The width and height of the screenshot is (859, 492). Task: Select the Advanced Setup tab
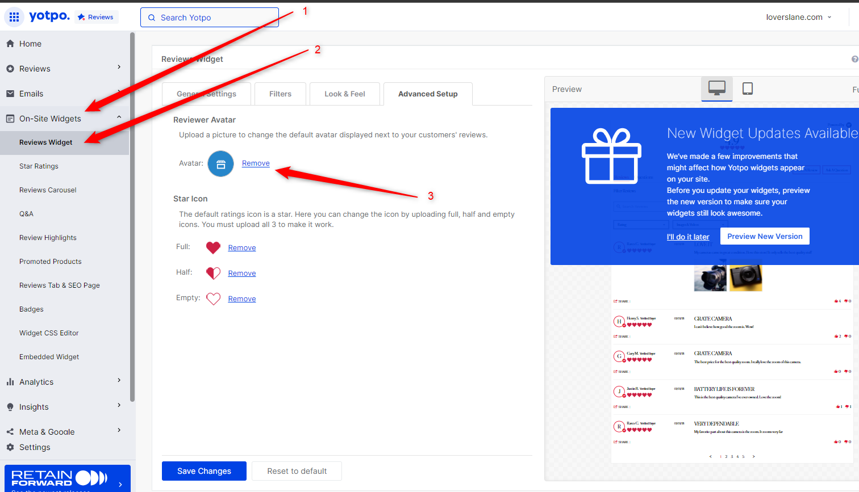(428, 94)
